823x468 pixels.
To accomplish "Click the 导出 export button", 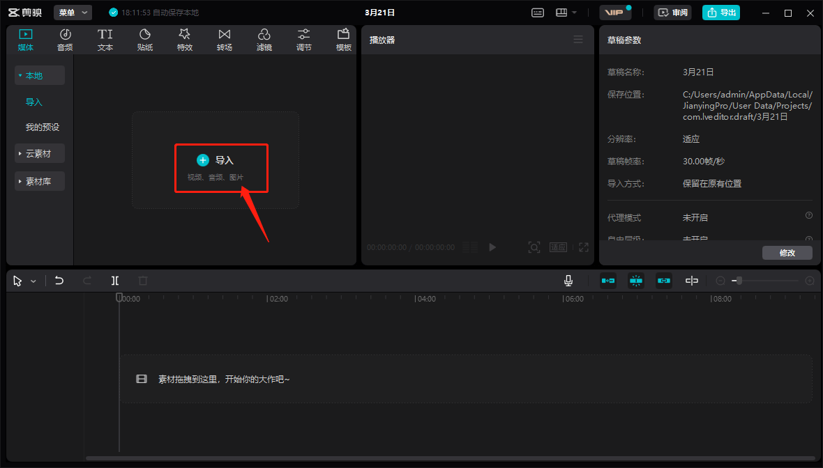I will click(721, 13).
